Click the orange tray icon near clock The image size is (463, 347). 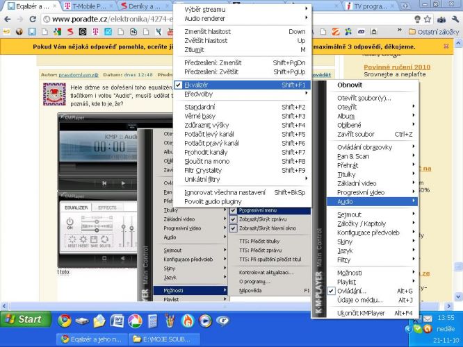point(428,329)
